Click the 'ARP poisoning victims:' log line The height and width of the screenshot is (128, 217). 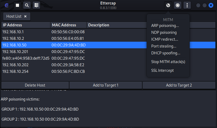(x=20, y=99)
